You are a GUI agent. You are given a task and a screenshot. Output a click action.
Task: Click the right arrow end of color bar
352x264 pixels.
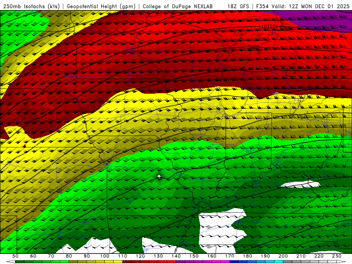(x=341, y=261)
